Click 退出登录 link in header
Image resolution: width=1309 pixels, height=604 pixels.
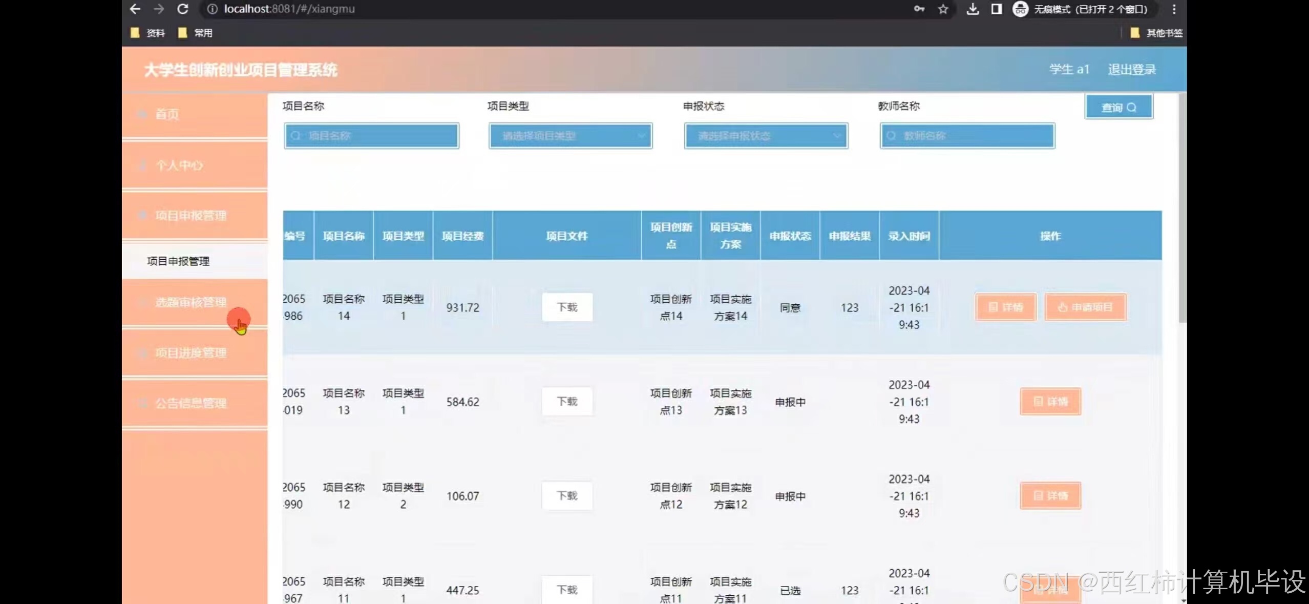pyautogui.click(x=1132, y=70)
